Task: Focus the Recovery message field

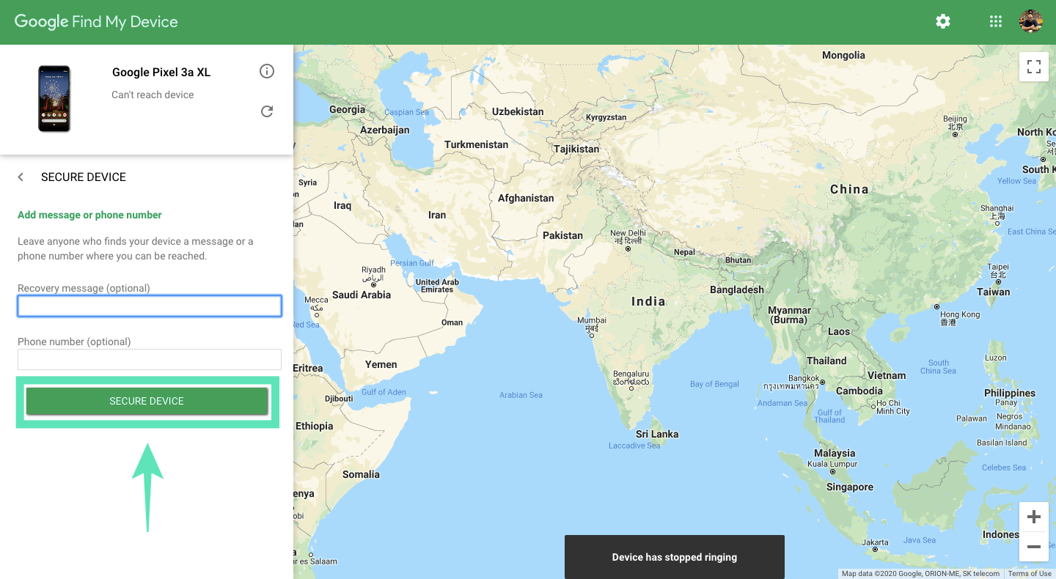Action: click(150, 306)
